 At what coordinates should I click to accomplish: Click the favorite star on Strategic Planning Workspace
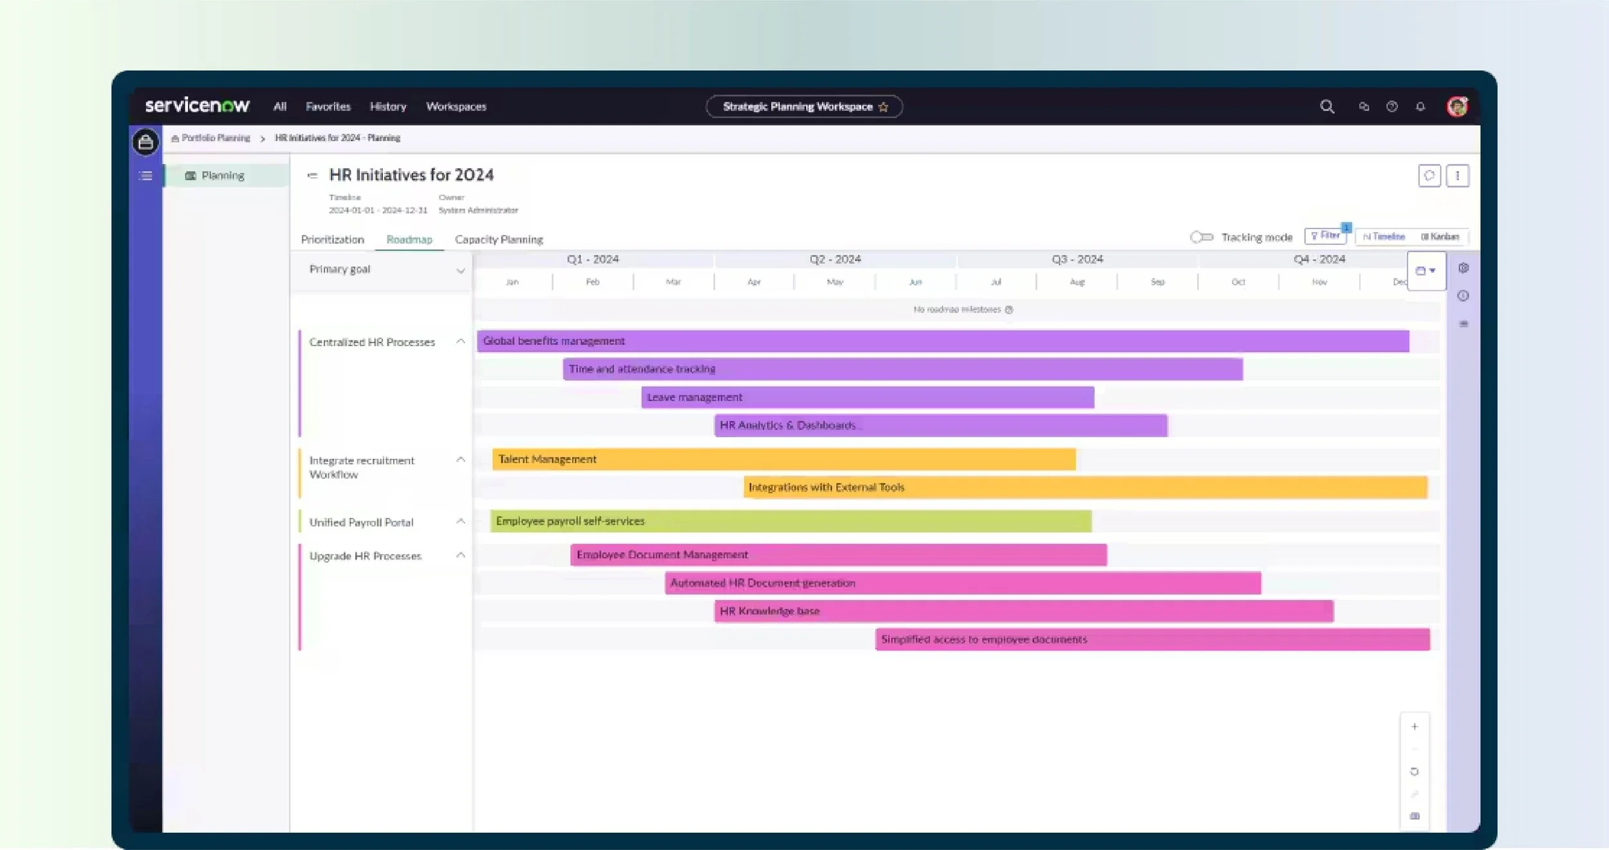point(884,107)
